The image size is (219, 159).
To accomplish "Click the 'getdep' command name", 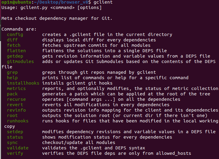I will tap(15, 56).
